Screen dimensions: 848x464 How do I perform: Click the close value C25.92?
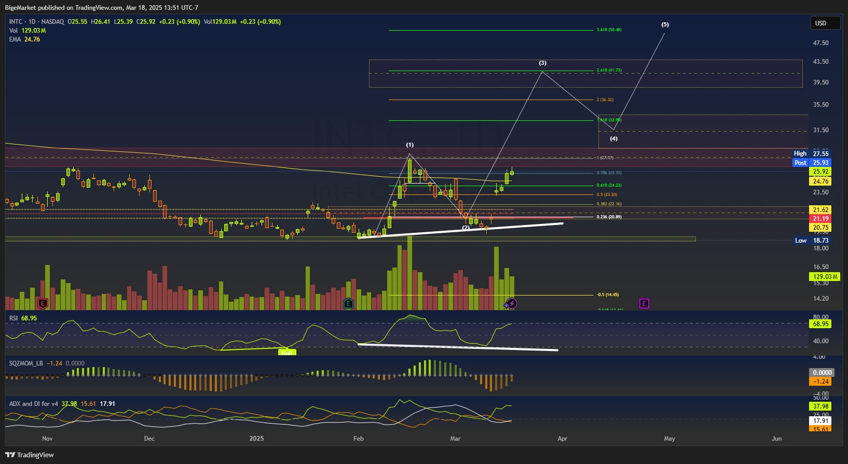[146, 22]
